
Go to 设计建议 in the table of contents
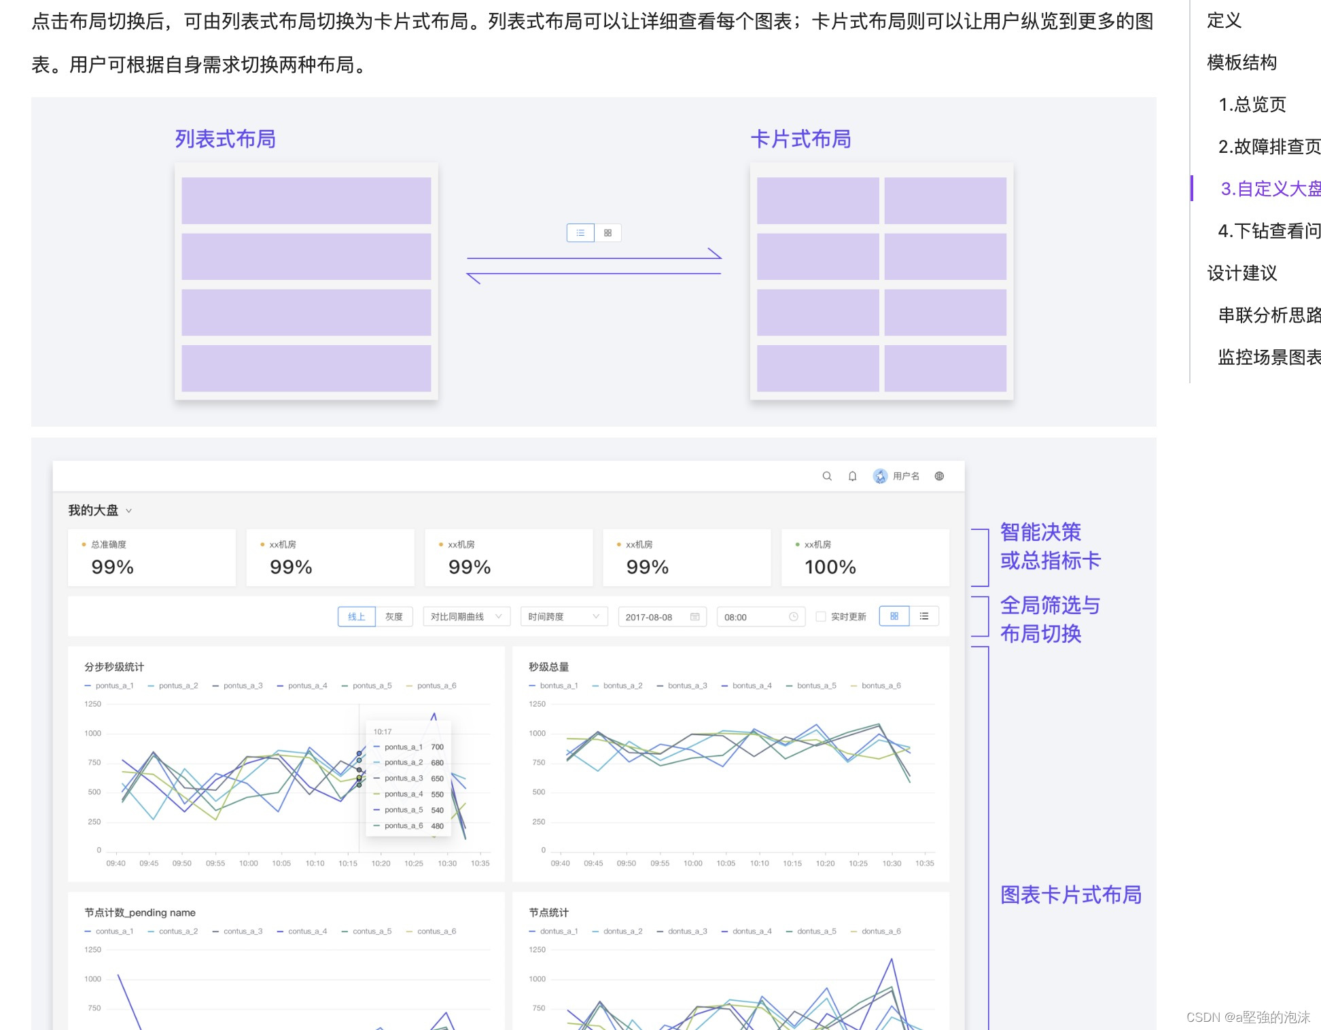click(1241, 273)
